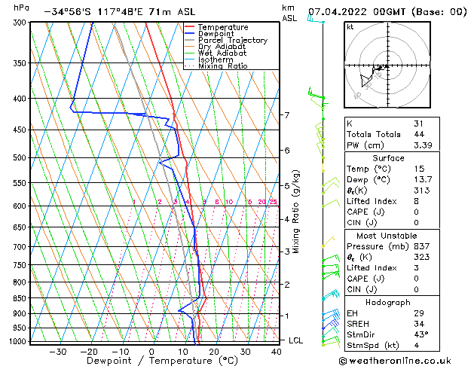The width and height of the screenshot is (474, 366).
Task: Select the 400 hPa pressure level label
Action: pos(21,99)
